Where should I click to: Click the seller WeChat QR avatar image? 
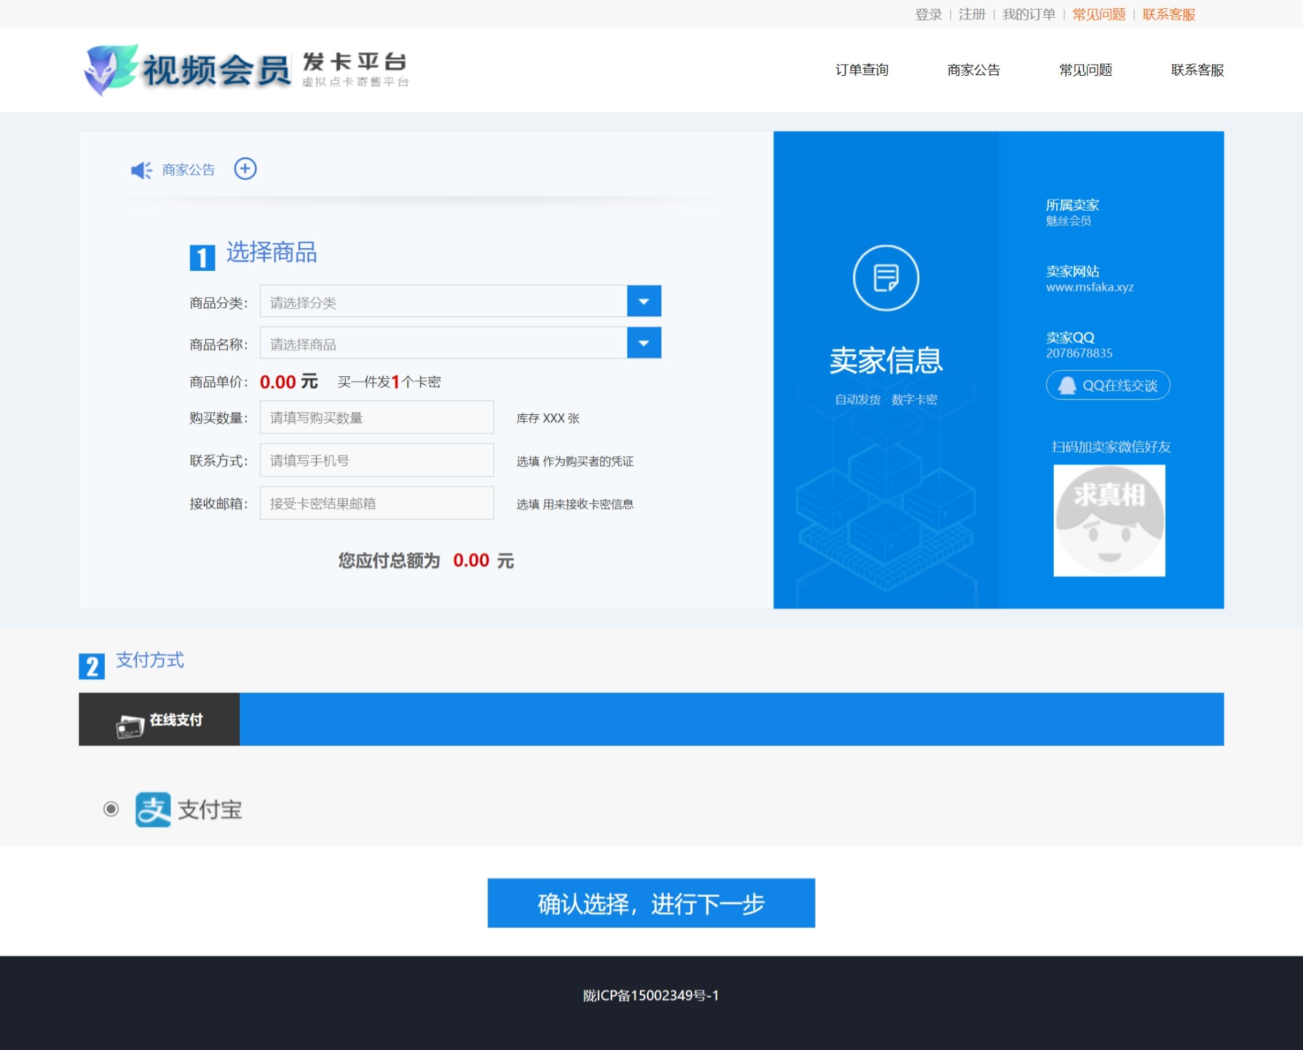click(x=1109, y=520)
